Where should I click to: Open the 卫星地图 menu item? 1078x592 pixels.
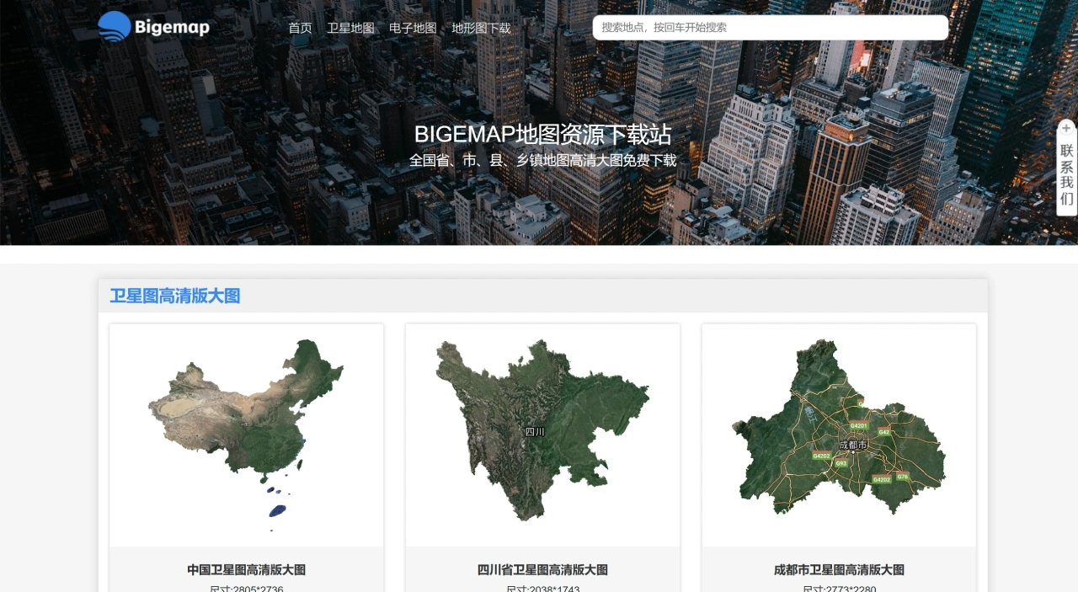tap(350, 27)
